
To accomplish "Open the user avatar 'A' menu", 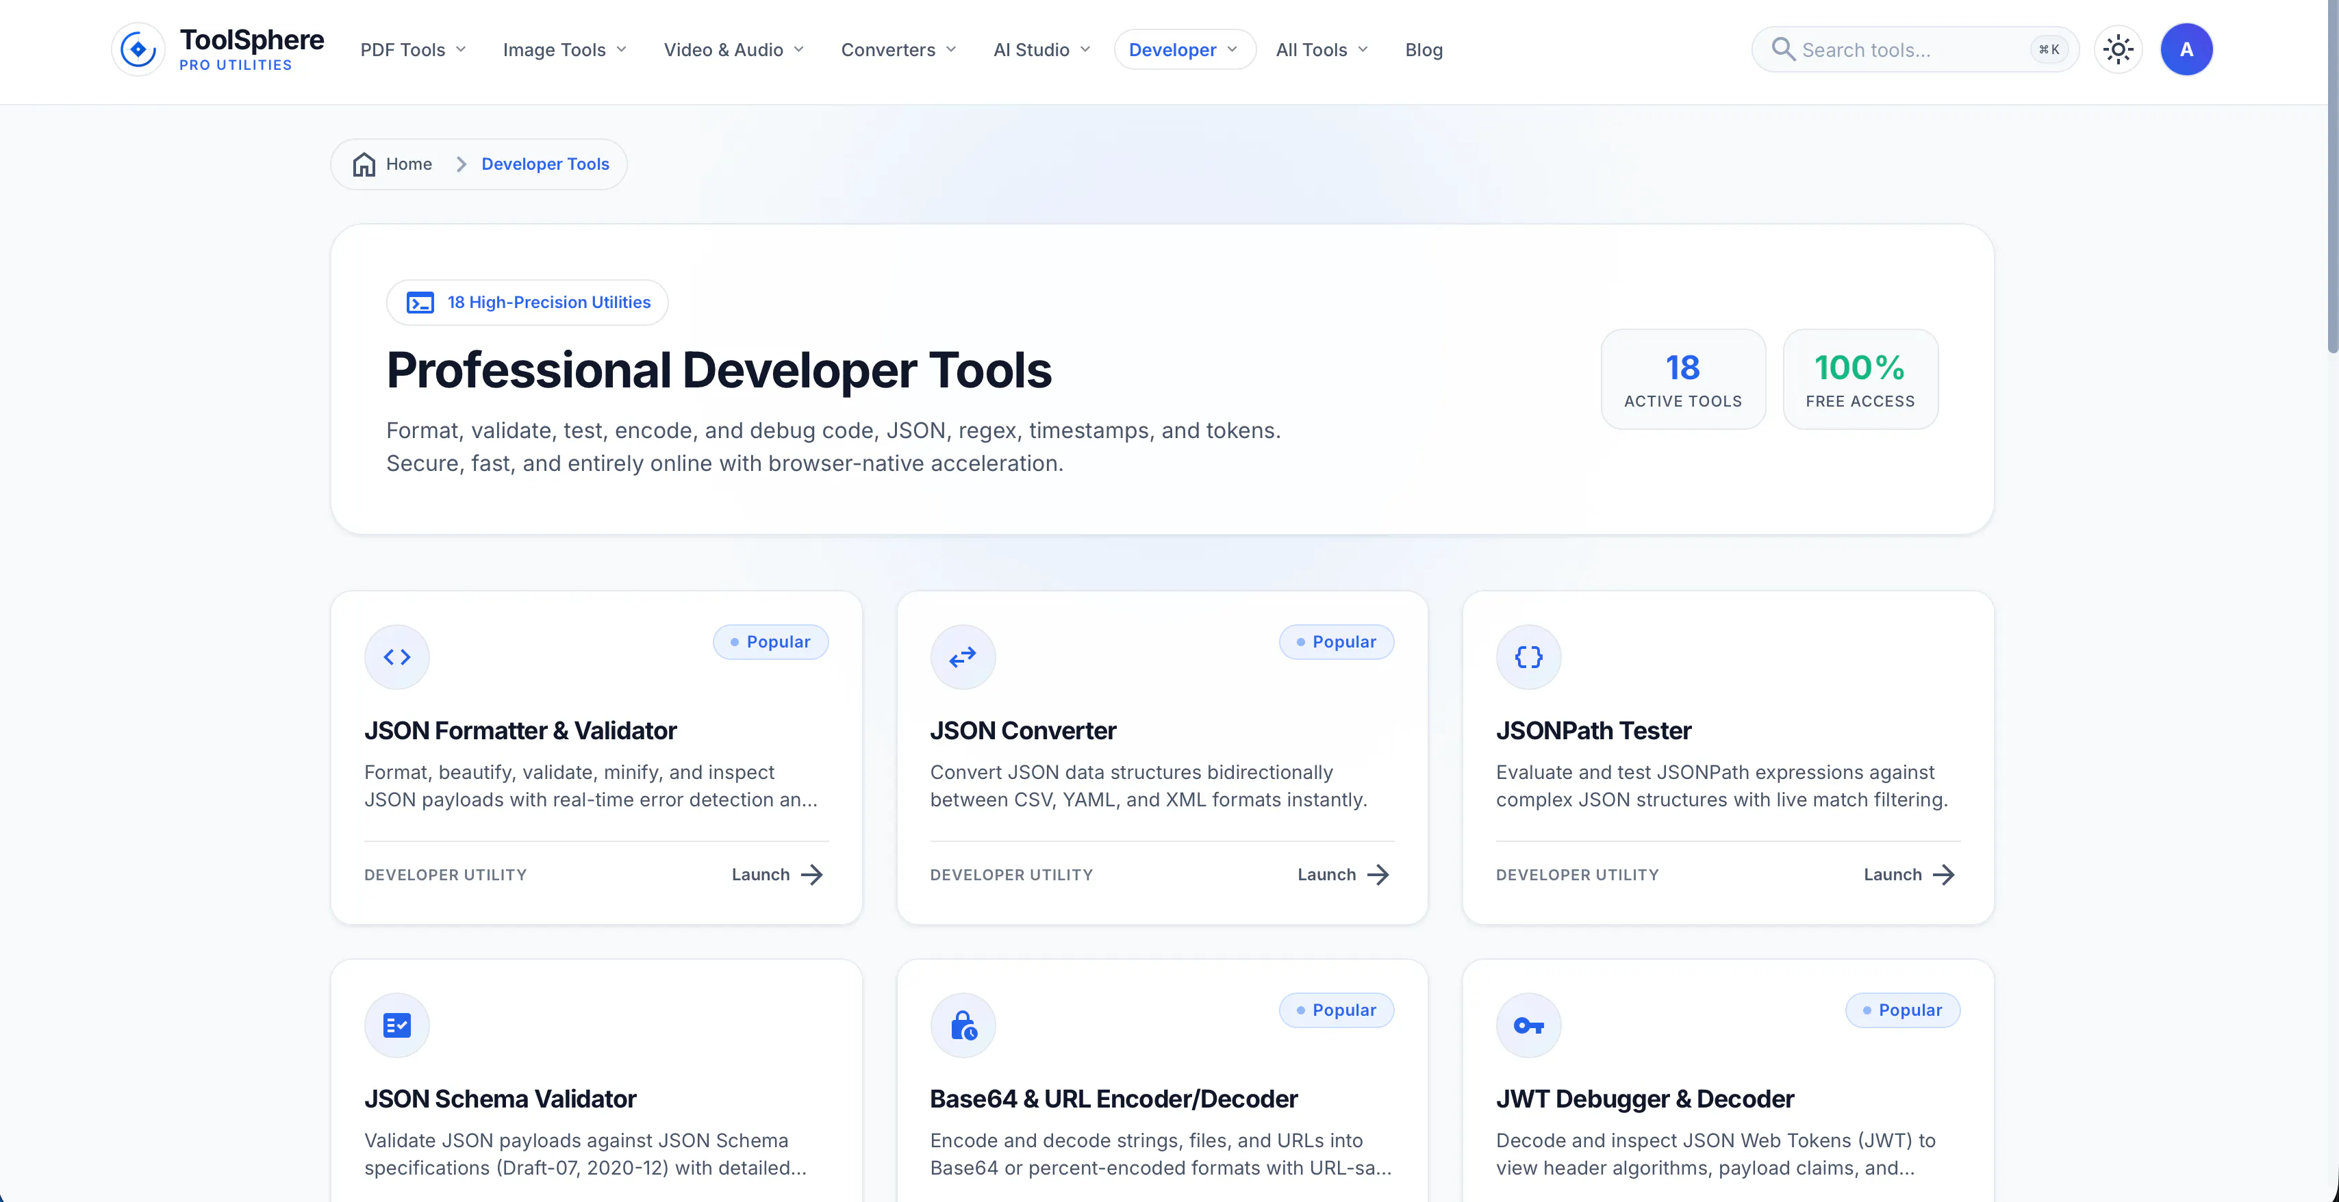I will [2186, 49].
